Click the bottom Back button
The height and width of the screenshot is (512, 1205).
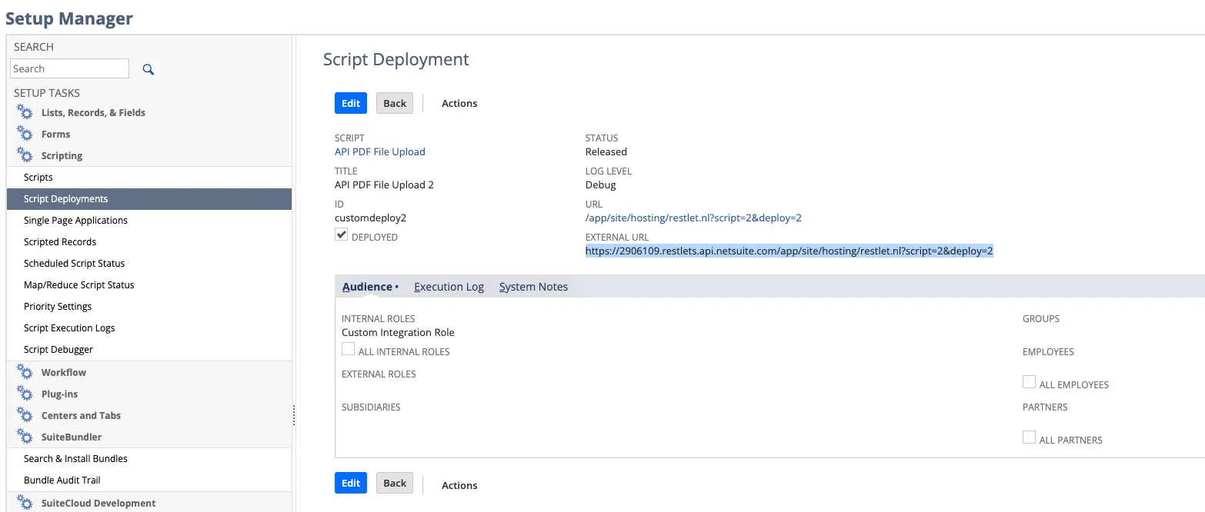coord(395,483)
